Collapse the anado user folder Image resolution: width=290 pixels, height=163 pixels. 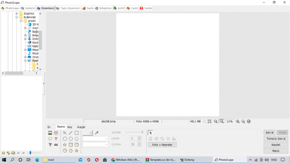point(21,21)
